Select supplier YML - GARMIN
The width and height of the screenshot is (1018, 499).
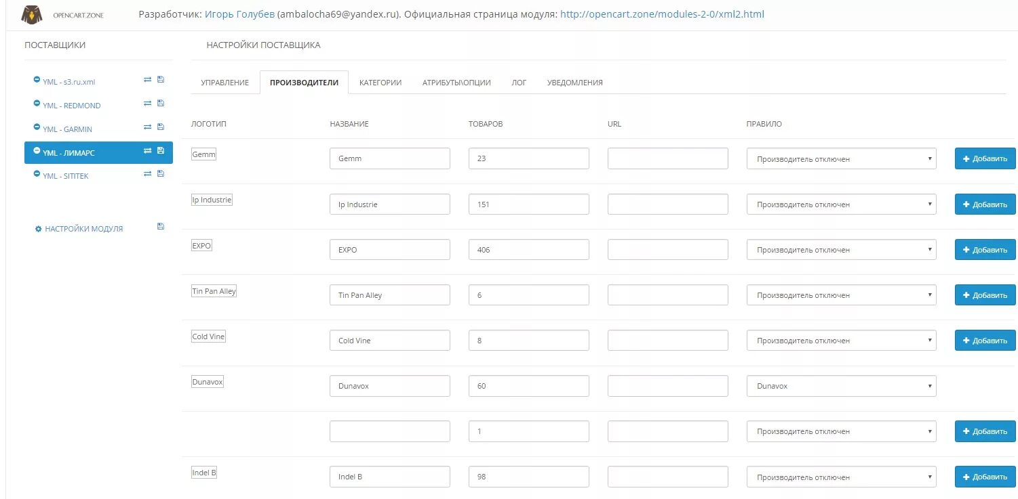pos(67,129)
